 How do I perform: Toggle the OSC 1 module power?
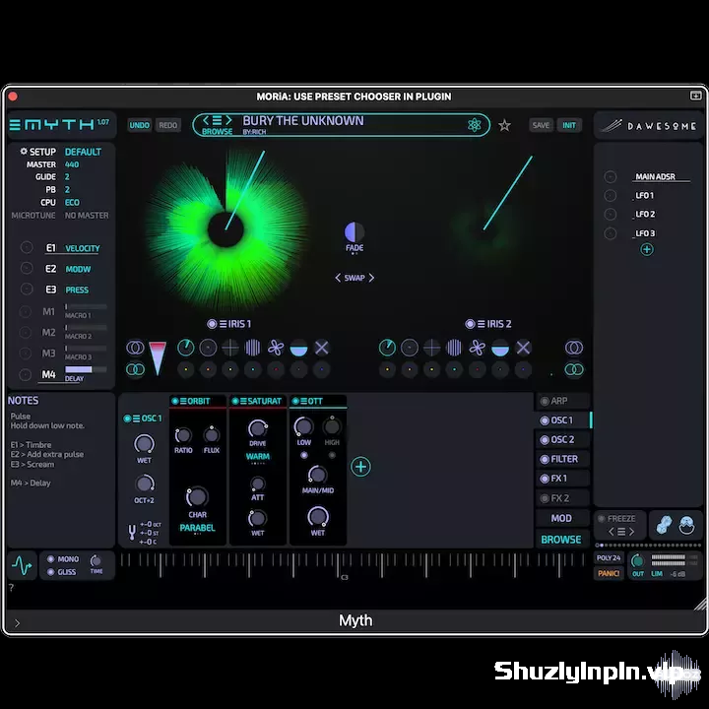[127, 419]
